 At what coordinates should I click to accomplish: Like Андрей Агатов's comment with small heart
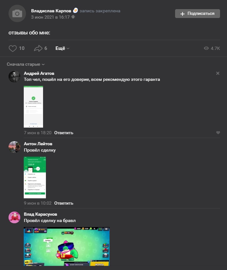(x=218, y=133)
